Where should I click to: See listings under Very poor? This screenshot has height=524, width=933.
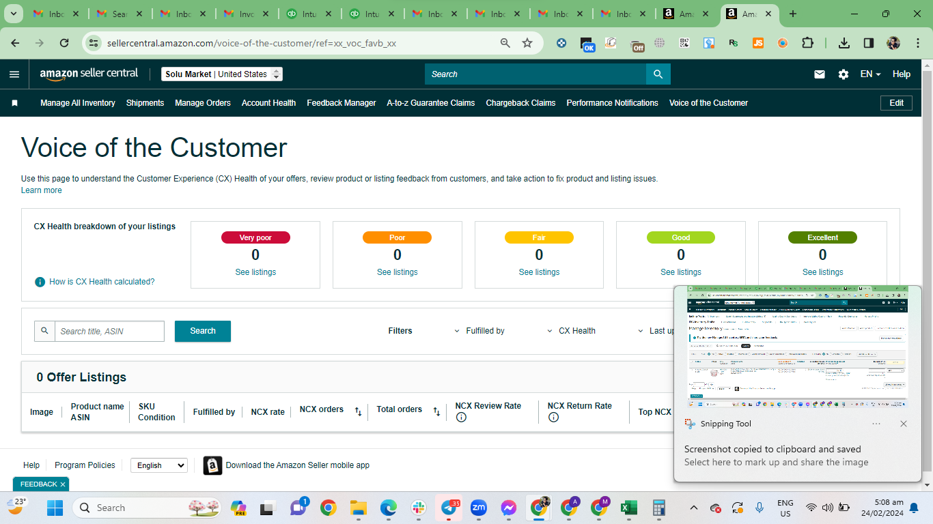255,272
